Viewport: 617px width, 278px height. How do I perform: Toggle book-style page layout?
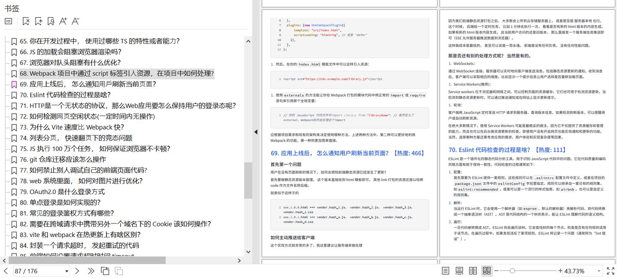[486, 271]
